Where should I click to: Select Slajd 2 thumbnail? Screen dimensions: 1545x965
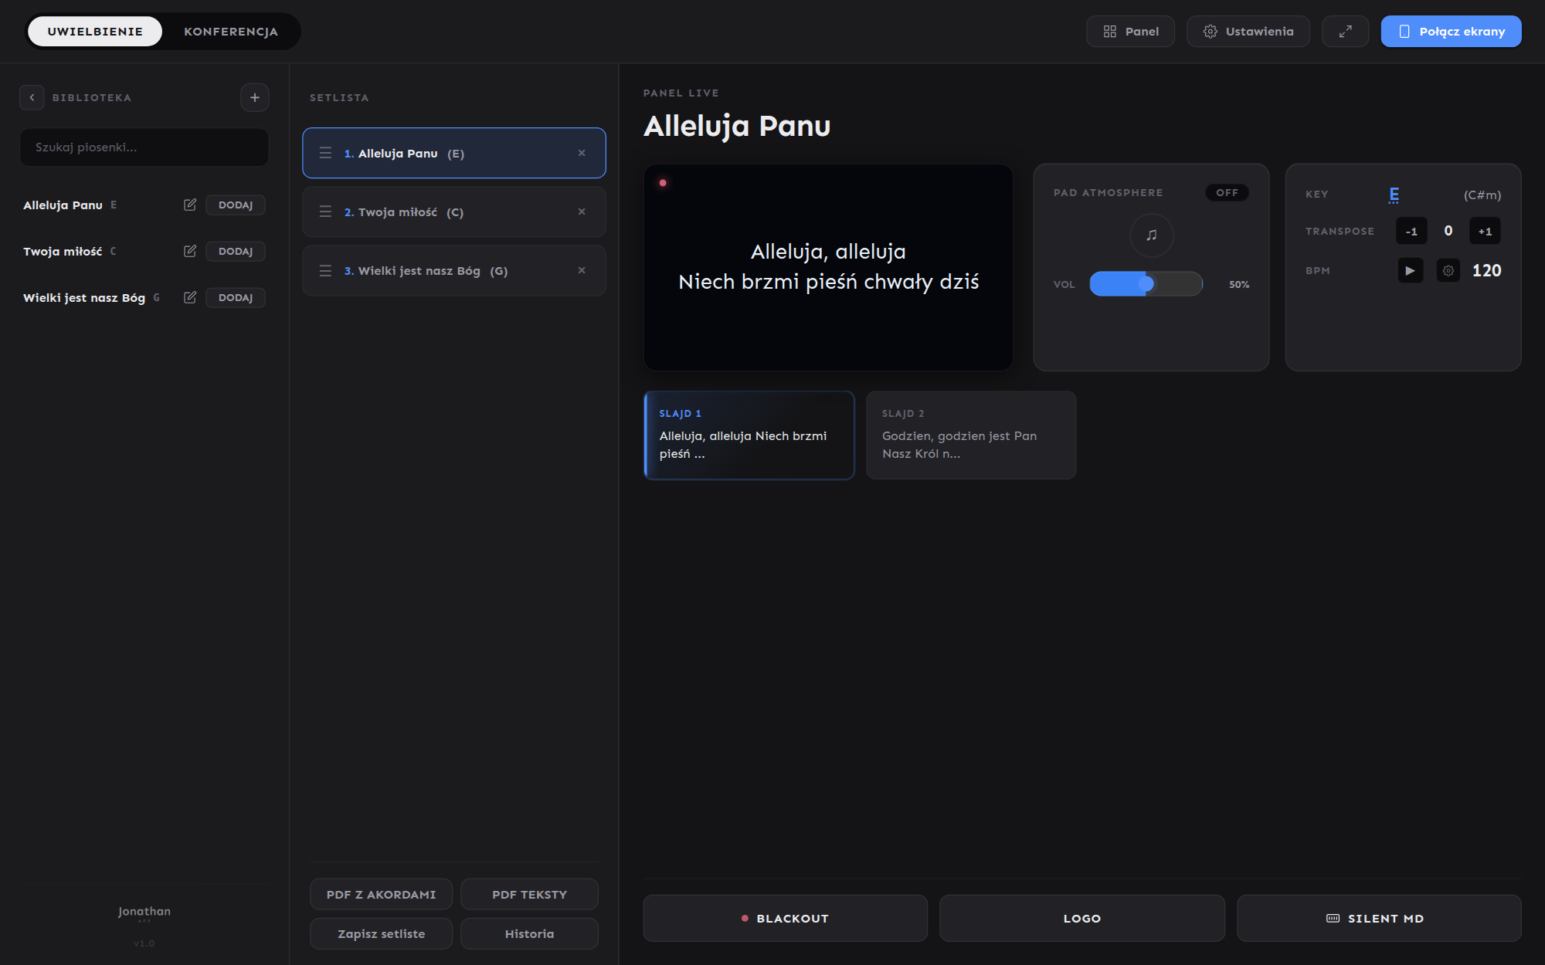tap(971, 435)
